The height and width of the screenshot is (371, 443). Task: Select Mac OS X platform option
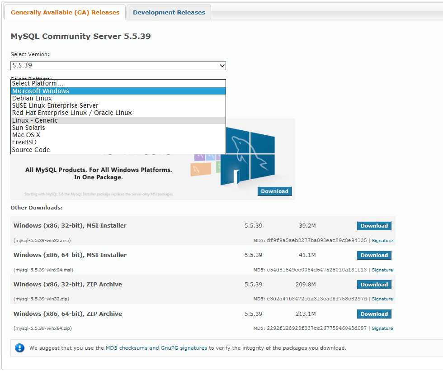coord(118,135)
